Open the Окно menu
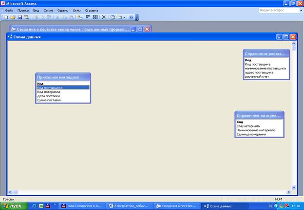 (76, 10)
